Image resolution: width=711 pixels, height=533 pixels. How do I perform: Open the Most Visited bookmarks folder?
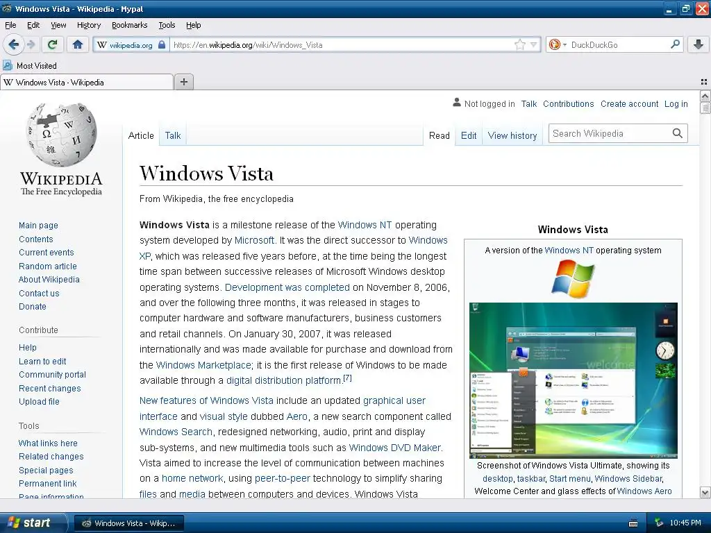point(30,66)
